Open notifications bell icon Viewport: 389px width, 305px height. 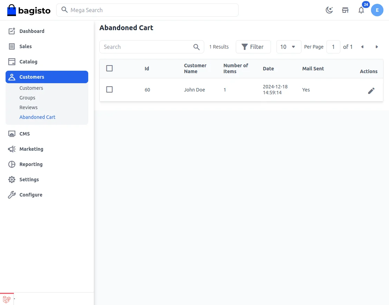[x=361, y=10]
